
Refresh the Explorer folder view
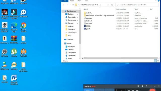tap(112, 5)
